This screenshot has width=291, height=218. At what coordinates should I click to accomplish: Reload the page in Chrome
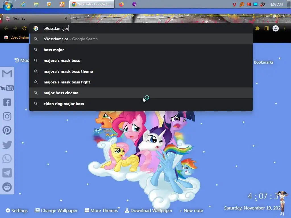(24, 28)
